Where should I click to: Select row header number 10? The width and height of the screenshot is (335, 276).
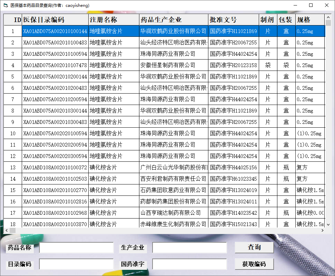[13, 133]
